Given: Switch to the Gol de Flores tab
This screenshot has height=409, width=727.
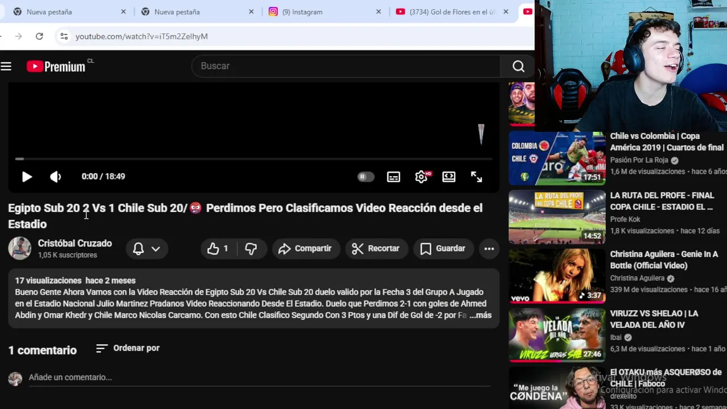Looking at the screenshot, I should pos(453,12).
